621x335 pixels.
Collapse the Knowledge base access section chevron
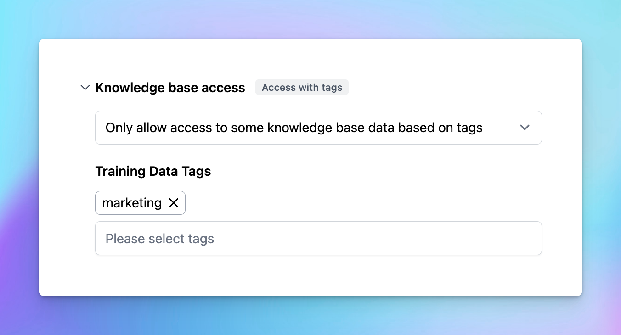click(x=85, y=88)
